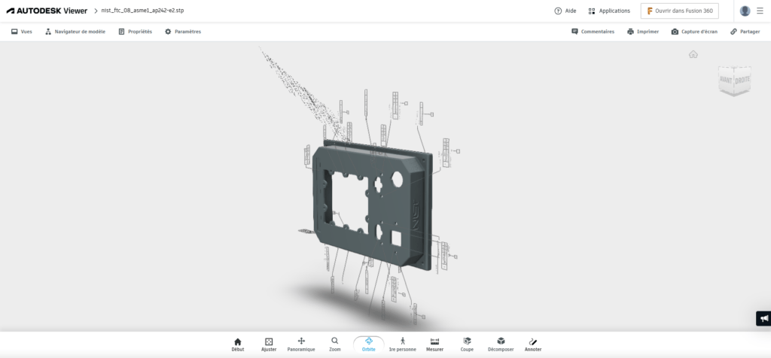
Task: Click the Propriétés list icon
Action: 121,32
